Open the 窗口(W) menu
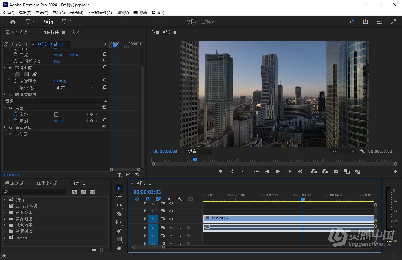 [x=140, y=13]
